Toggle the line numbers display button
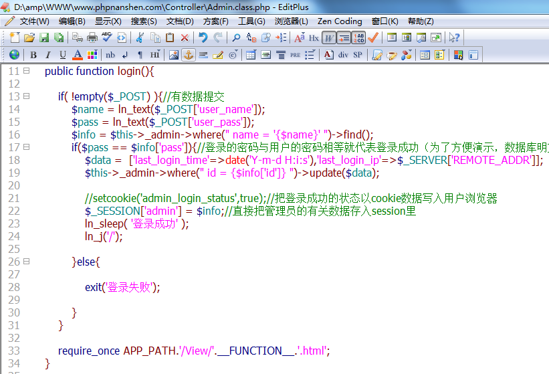549x374 pixels. tap(359, 38)
